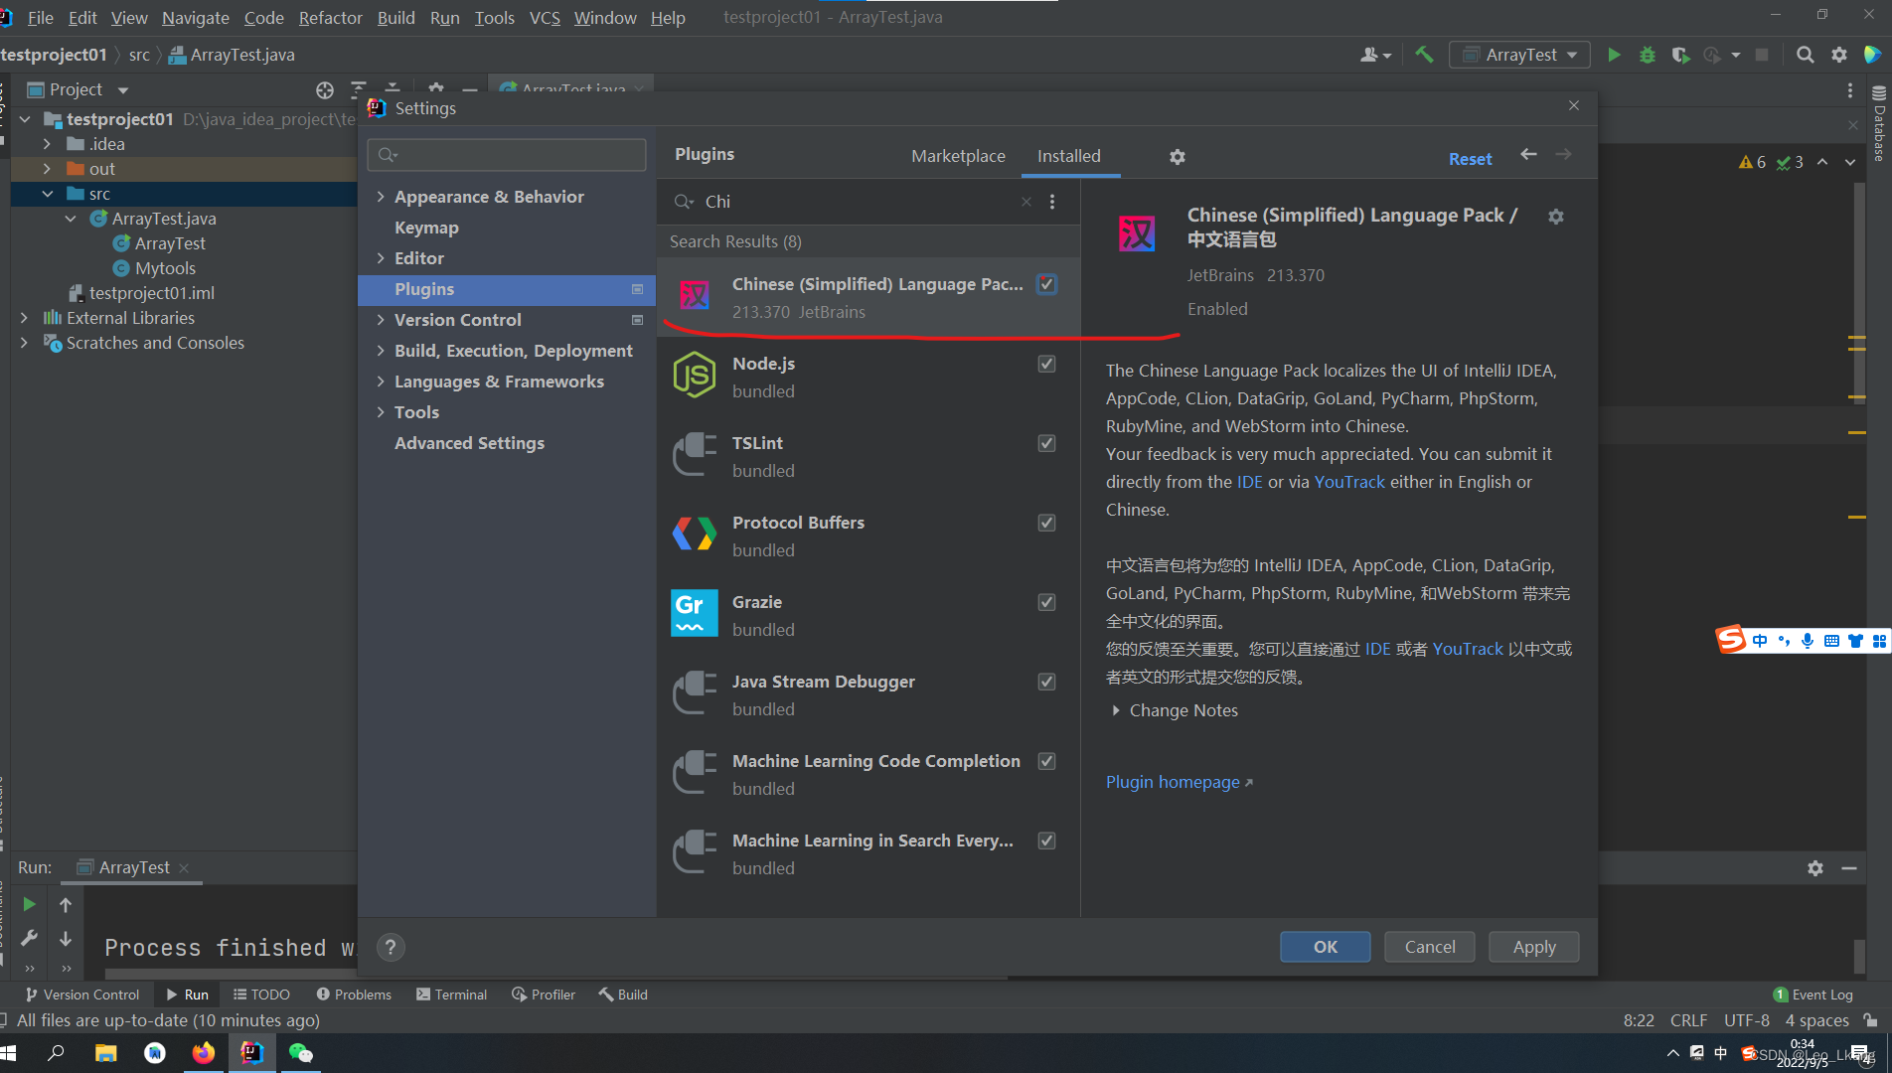Go back with the left arrow in Settings

coord(1528,154)
